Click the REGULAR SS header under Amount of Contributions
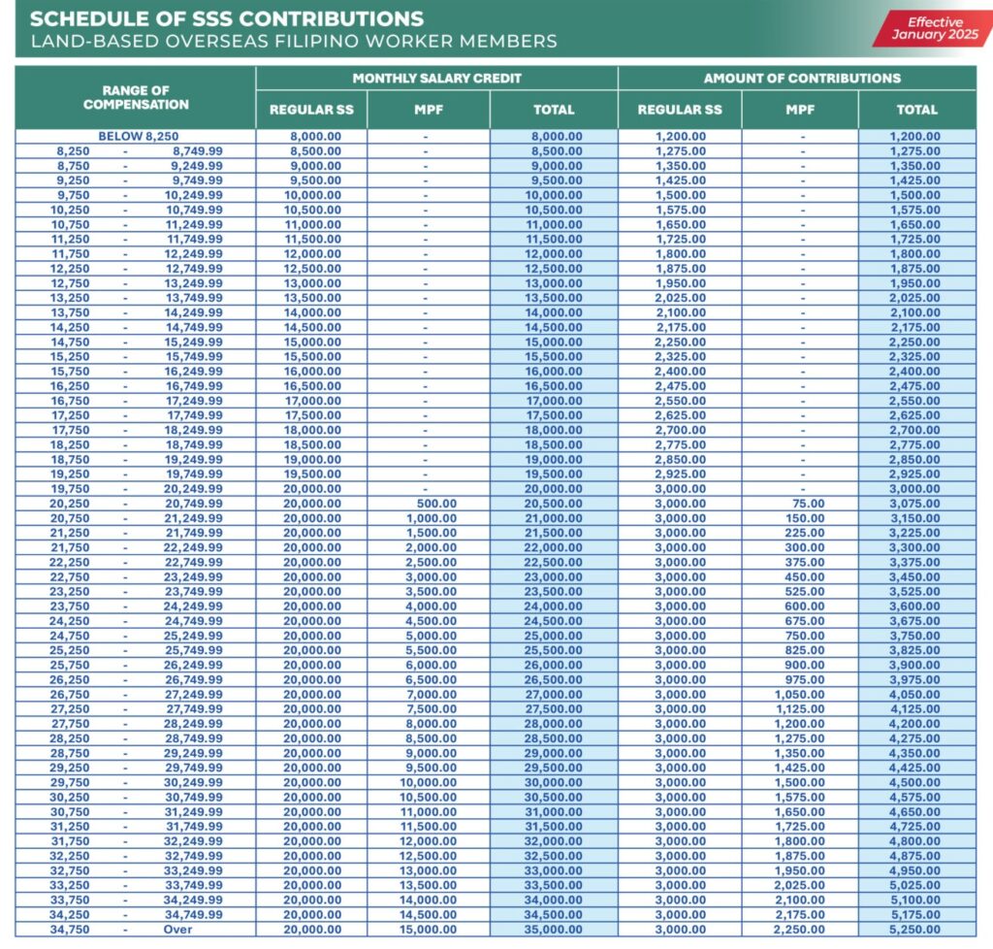993x949 pixels. point(681,110)
